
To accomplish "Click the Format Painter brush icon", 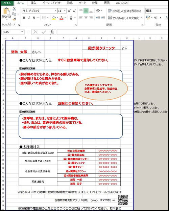I will 14,19.
